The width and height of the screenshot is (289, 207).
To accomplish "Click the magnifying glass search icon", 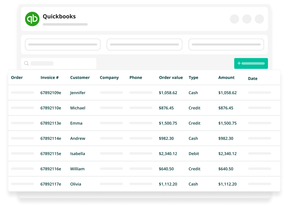I will 26,63.
